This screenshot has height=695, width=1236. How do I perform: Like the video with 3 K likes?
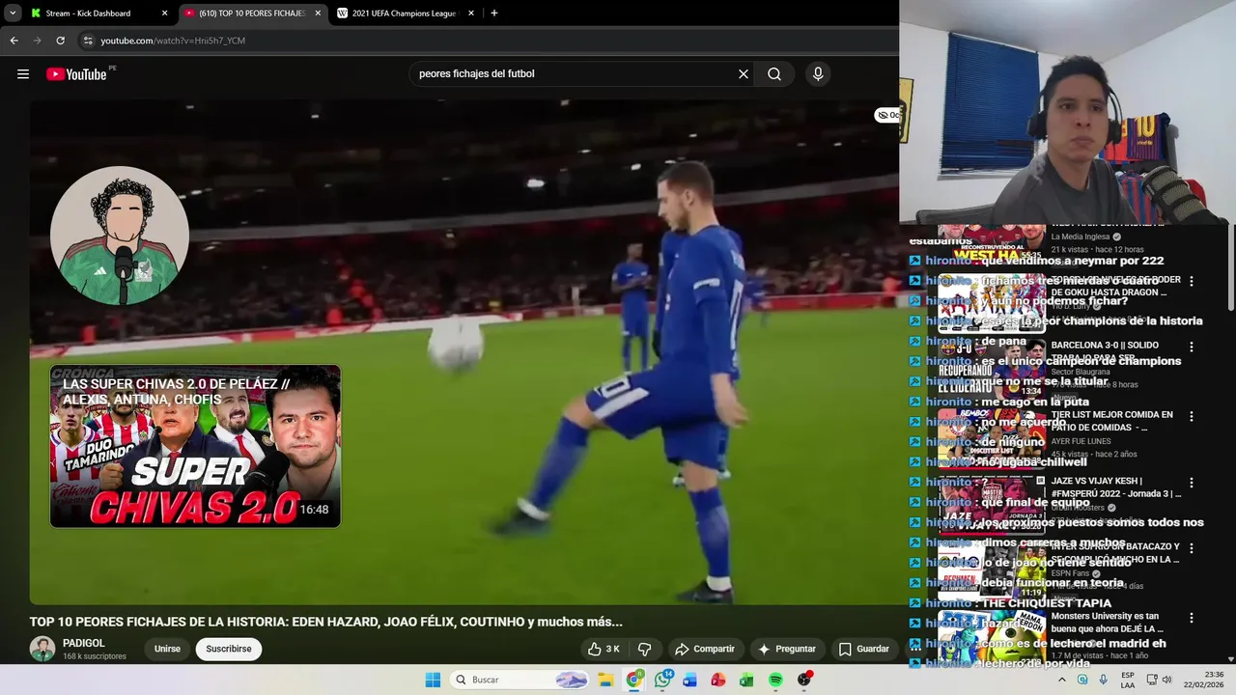(604, 649)
